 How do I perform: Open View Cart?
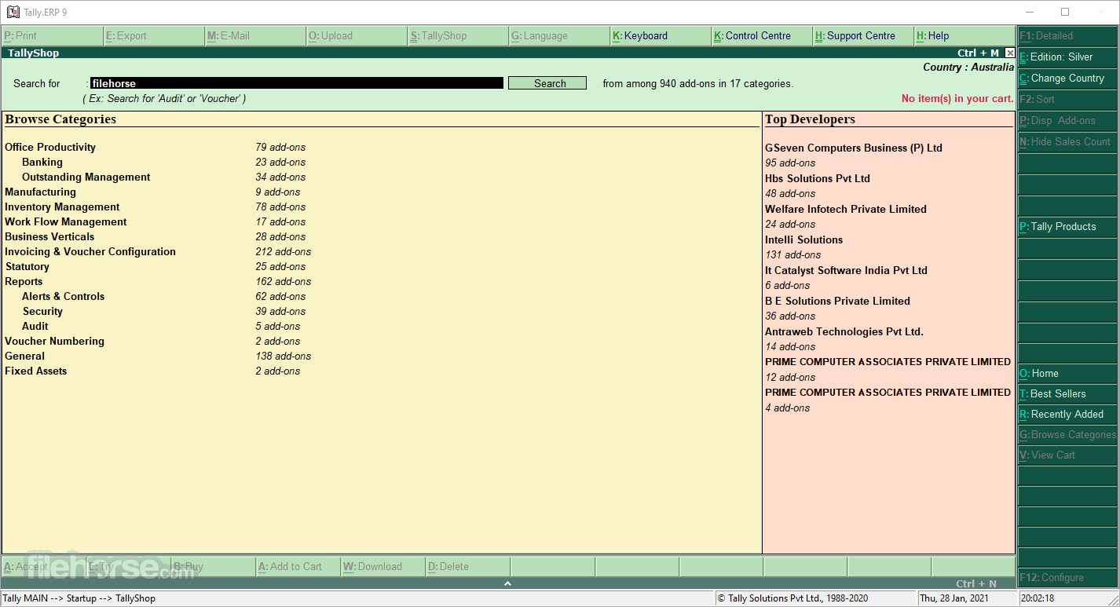tap(1067, 455)
